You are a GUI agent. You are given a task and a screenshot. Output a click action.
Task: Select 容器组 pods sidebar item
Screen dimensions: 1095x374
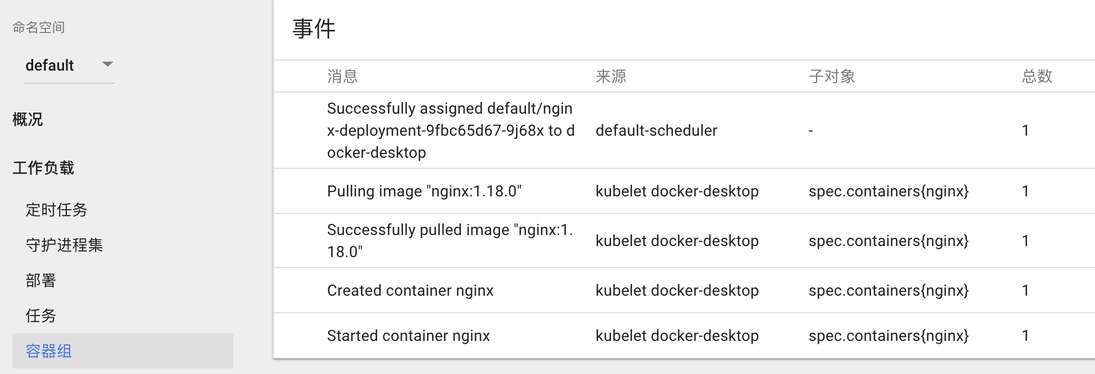[123, 351]
